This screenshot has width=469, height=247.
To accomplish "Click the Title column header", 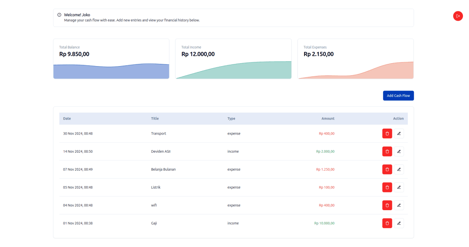I will pos(155,118).
